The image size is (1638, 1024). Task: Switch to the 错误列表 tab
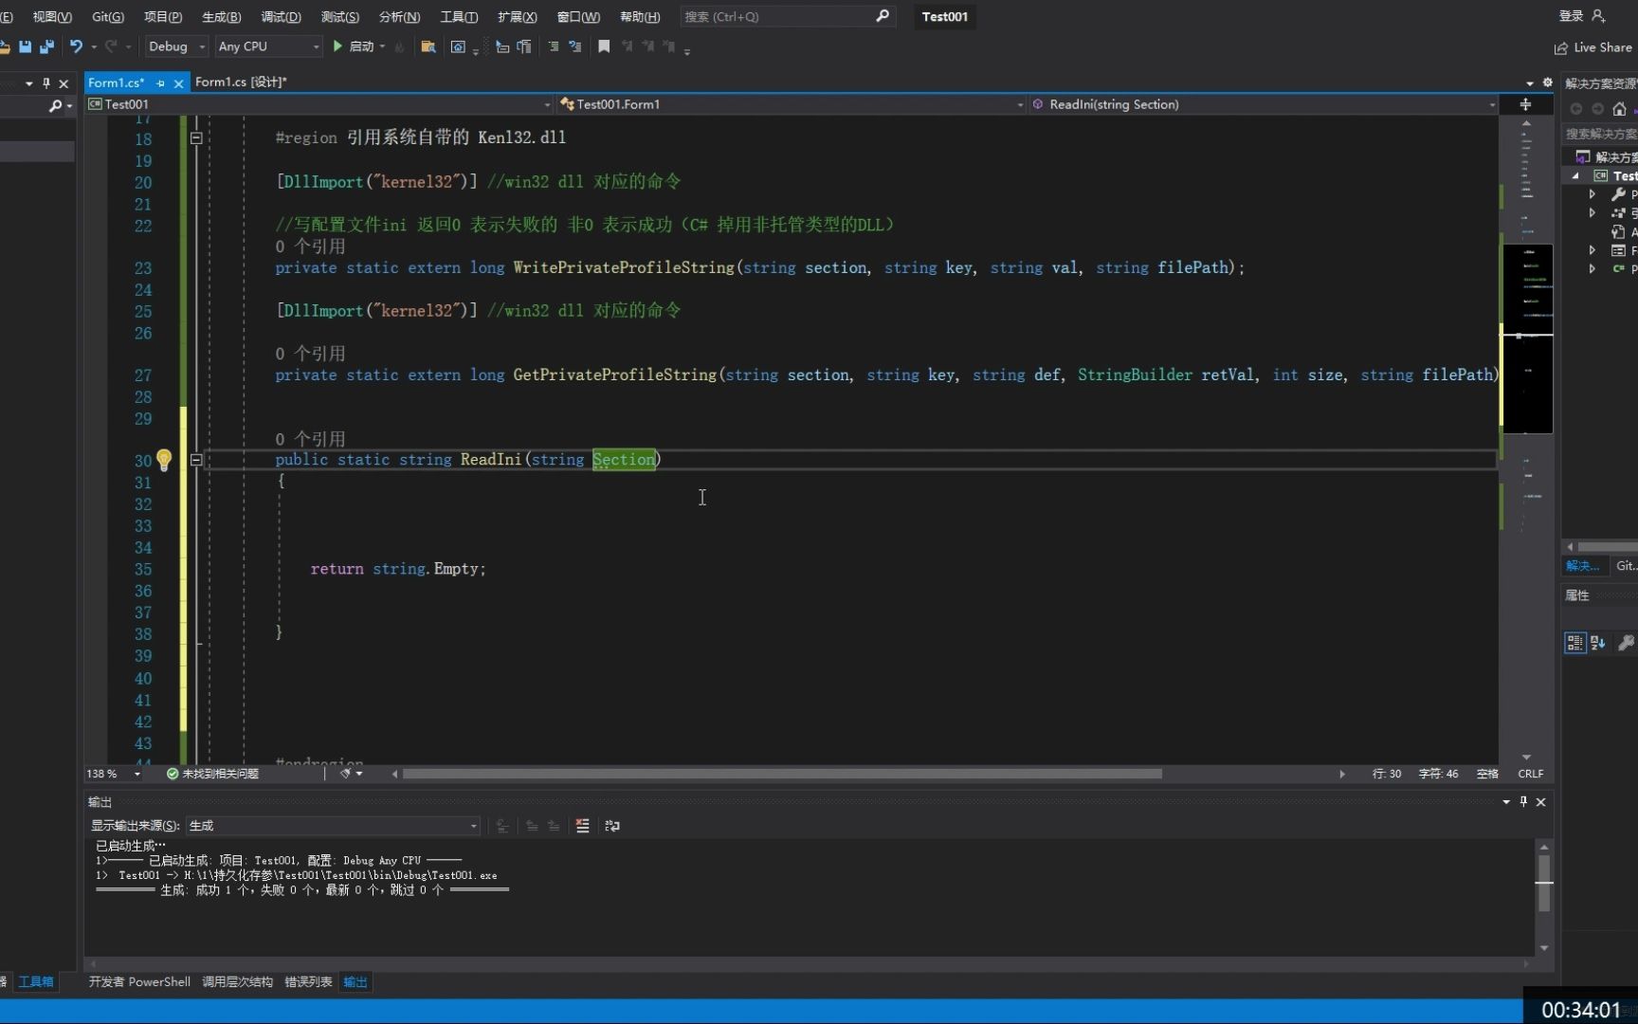(308, 982)
